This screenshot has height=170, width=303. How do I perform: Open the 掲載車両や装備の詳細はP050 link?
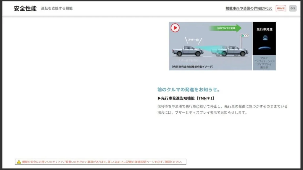click(249, 9)
